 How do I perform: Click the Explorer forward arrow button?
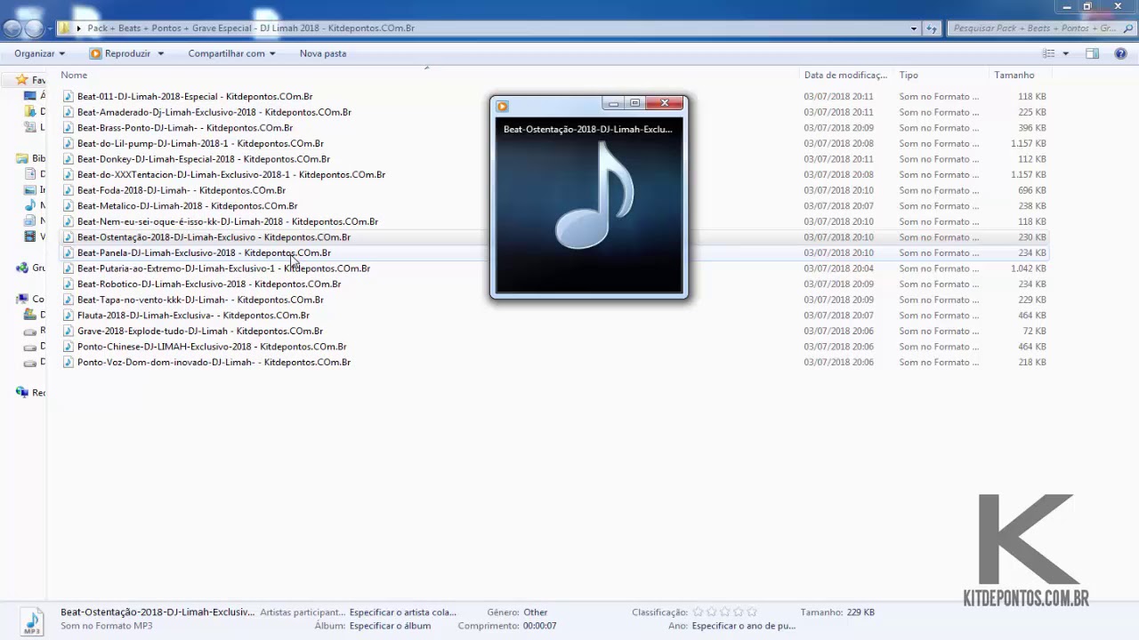(34, 28)
